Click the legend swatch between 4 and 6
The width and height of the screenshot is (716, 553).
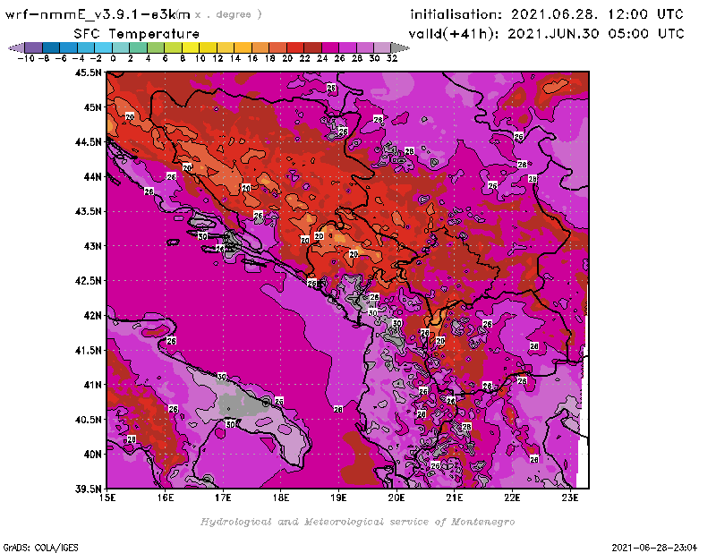pos(156,47)
